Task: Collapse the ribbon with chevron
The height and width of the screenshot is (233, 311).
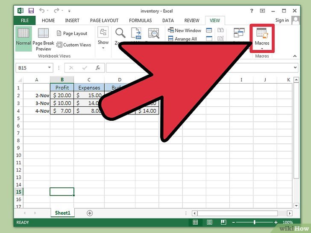Action: pyautogui.click(x=295, y=56)
